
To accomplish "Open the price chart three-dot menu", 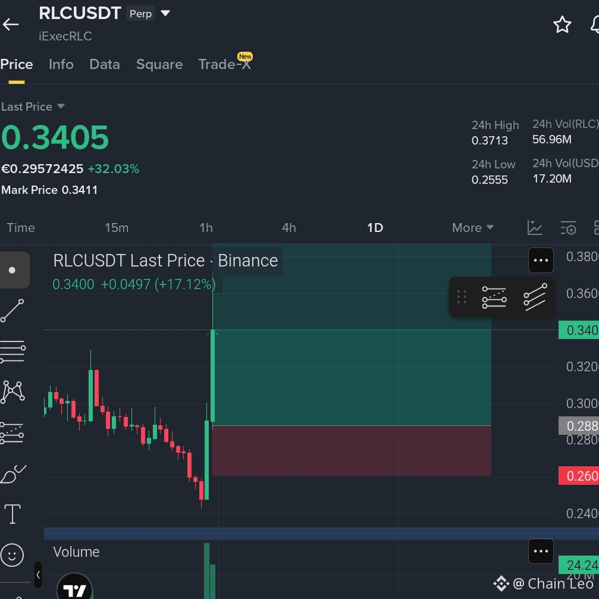I will click(x=541, y=260).
